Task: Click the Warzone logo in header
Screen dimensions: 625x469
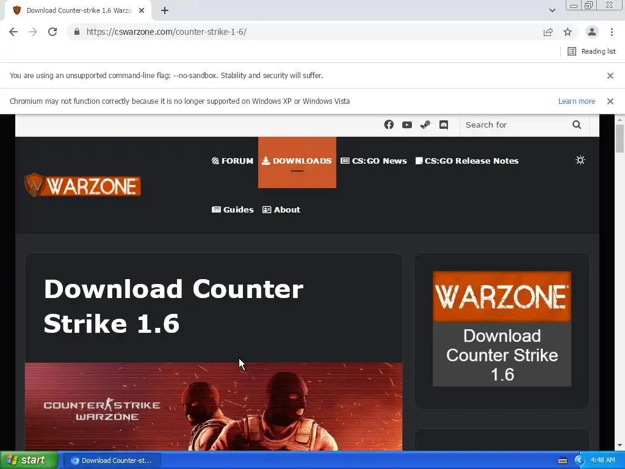Action: pos(82,185)
